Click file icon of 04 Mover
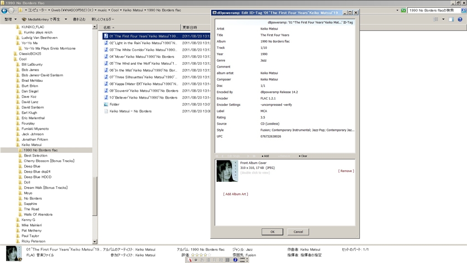Viewport: 467px width, 263px height. (106, 57)
